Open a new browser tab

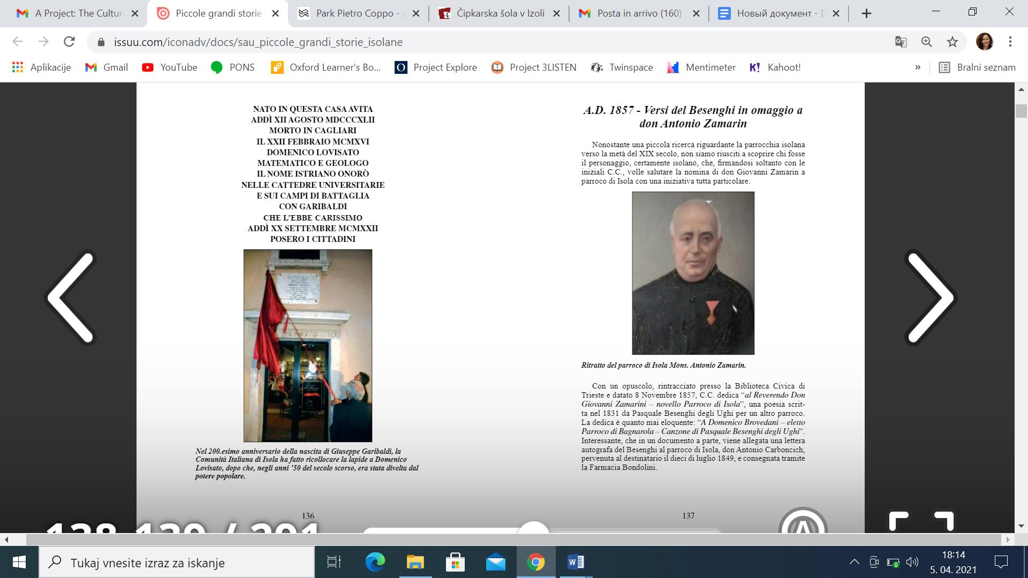click(866, 13)
